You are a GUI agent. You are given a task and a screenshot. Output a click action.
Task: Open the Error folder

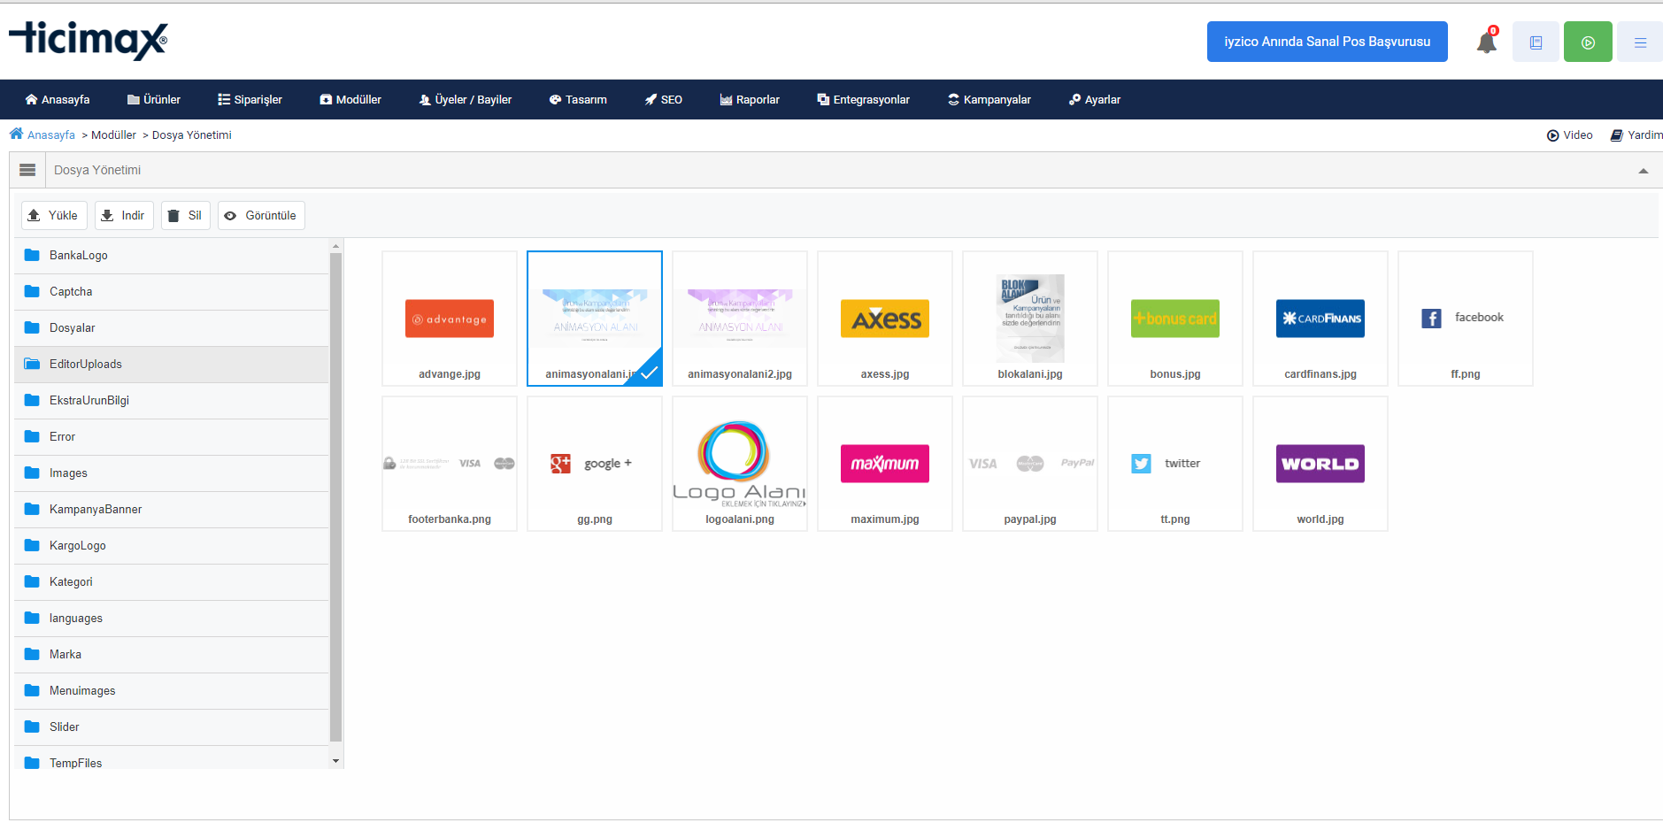[172, 436]
